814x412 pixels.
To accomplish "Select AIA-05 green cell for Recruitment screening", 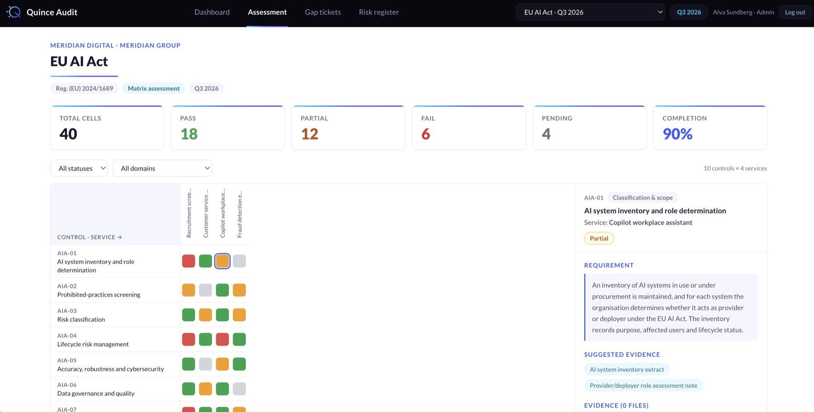I will click(189, 364).
